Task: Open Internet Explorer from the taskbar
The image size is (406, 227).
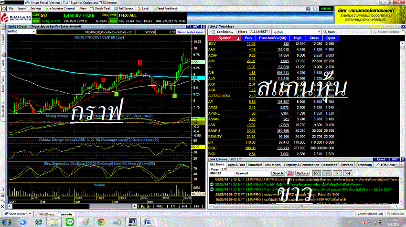Action: tap(38, 222)
